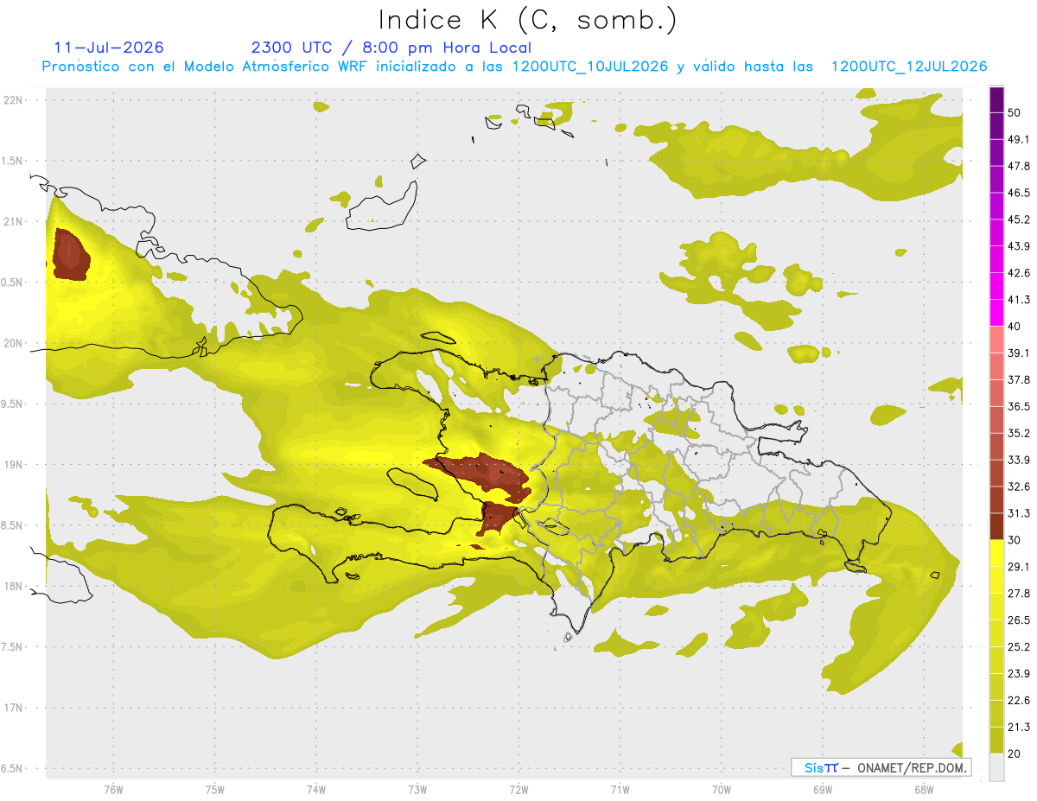Click the colorbar value "45.2"
Image resolution: width=1037 pixels, height=801 pixels.
[1019, 219]
